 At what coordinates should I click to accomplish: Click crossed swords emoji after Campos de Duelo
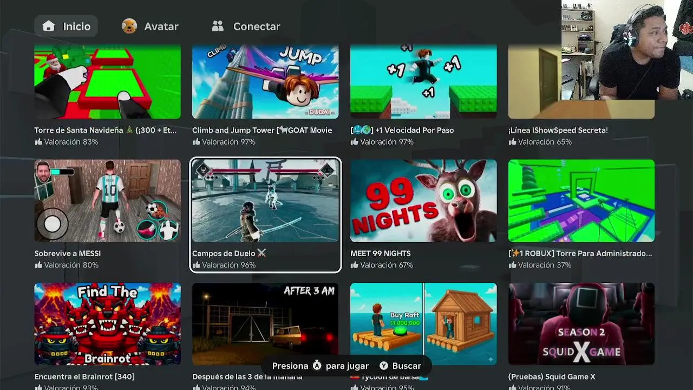(x=261, y=253)
